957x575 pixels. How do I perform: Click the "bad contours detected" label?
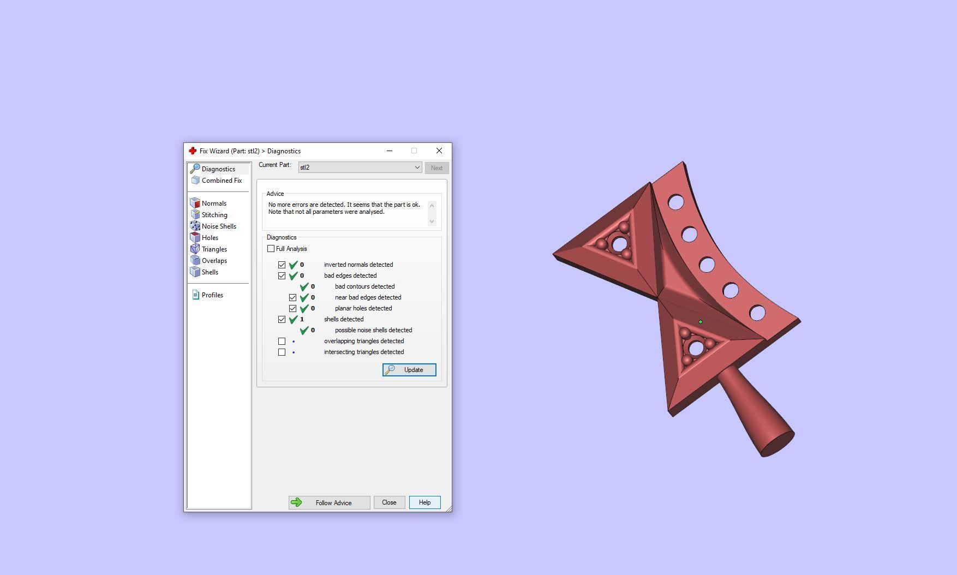pyautogui.click(x=364, y=286)
